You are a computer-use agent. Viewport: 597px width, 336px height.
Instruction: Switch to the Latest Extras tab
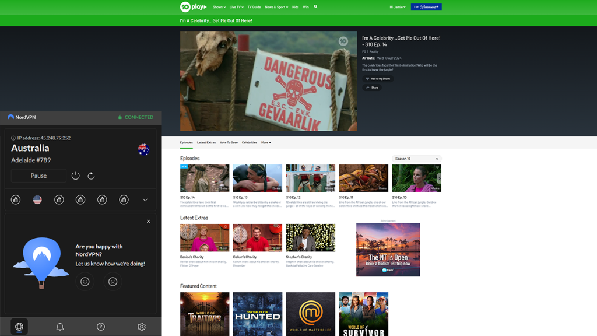coord(206,142)
